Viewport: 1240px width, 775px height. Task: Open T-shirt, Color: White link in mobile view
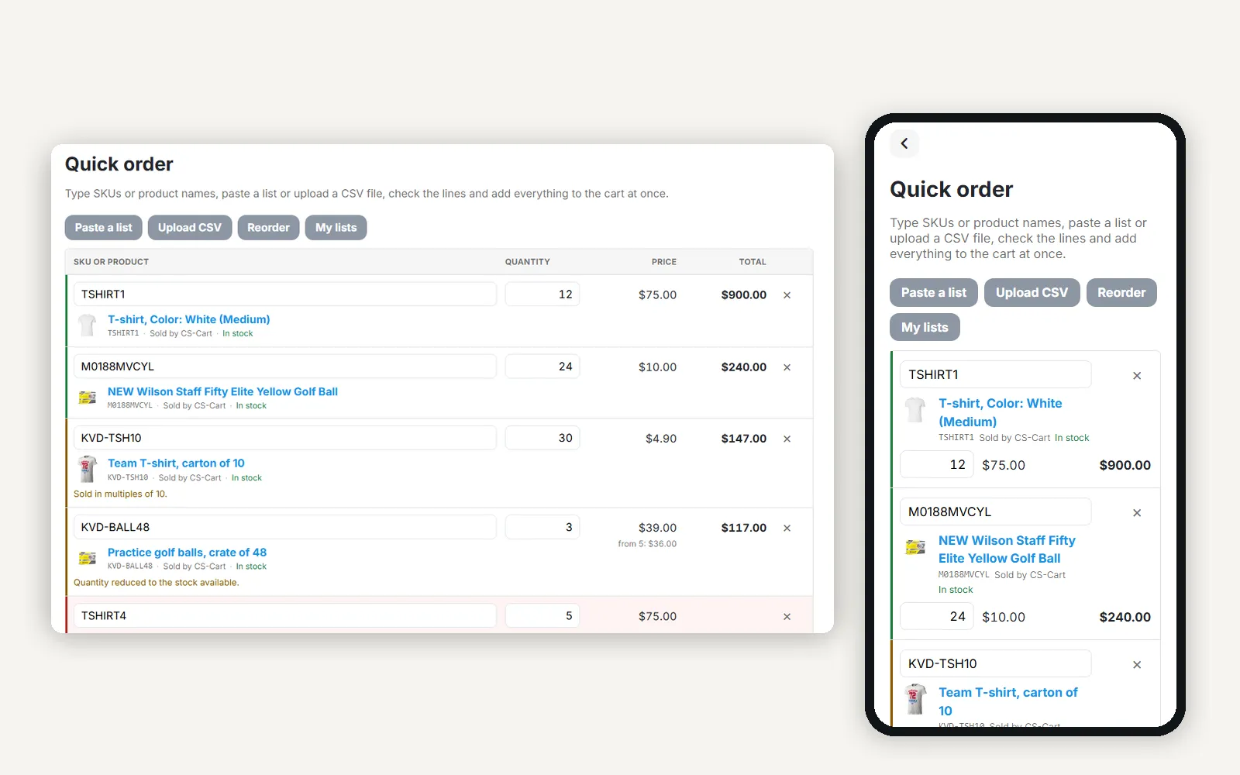click(x=1000, y=412)
